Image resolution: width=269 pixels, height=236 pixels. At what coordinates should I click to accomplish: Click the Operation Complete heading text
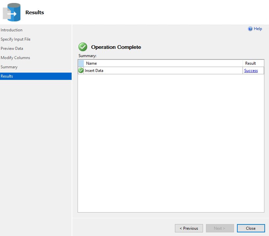click(x=116, y=47)
